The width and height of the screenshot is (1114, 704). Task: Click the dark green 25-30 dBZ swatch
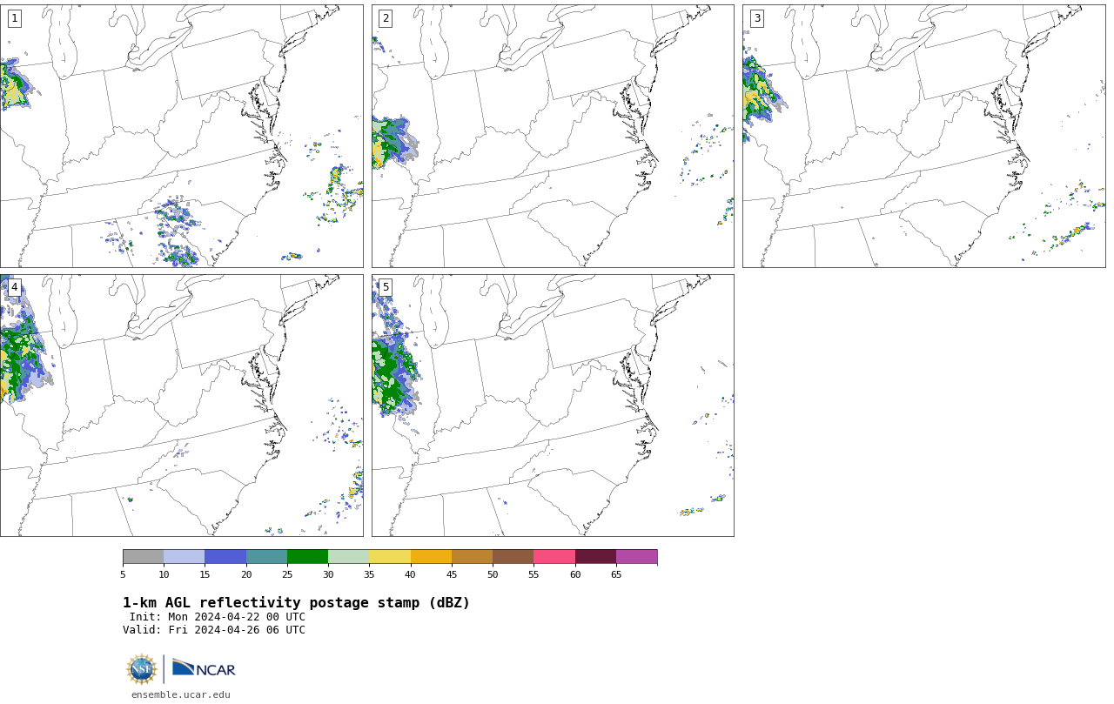(x=307, y=557)
